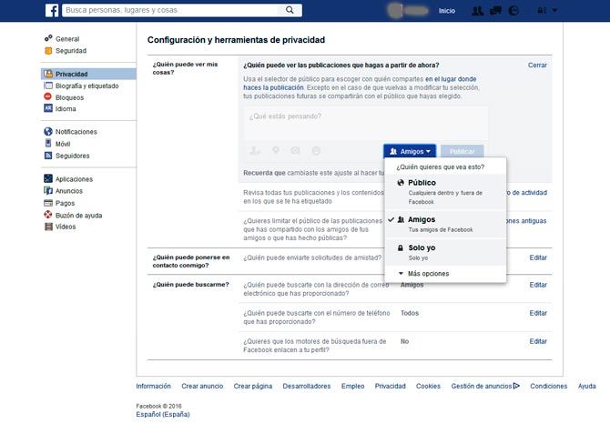Click Privacidad footer link
Viewport: 610px width, 434px height.
click(x=391, y=386)
